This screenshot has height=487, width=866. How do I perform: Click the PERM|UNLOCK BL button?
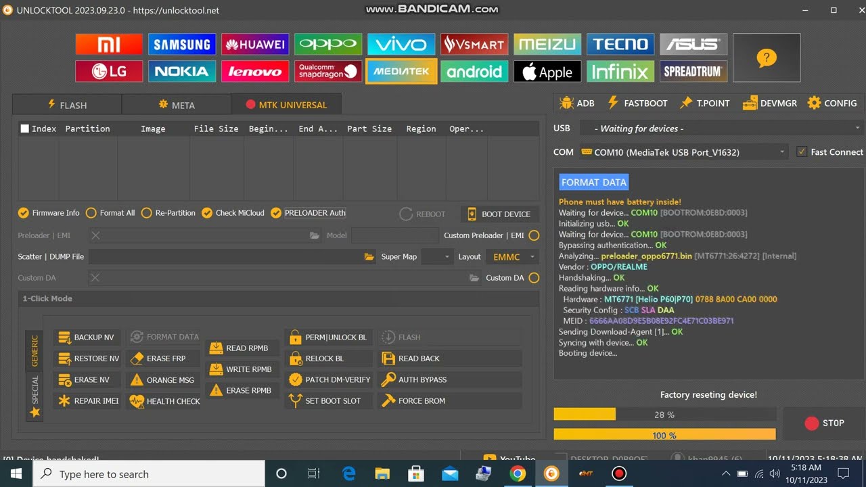[329, 337]
